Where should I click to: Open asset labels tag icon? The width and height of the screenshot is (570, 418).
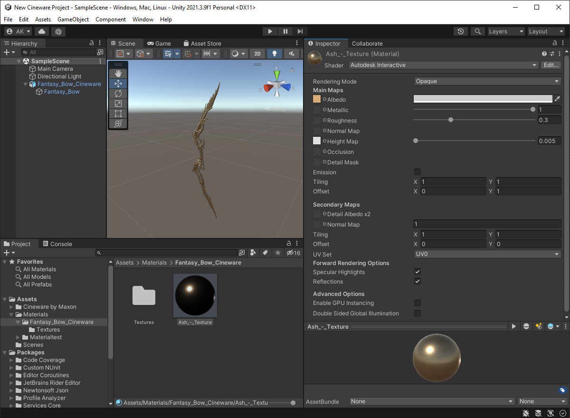(x=562, y=390)
